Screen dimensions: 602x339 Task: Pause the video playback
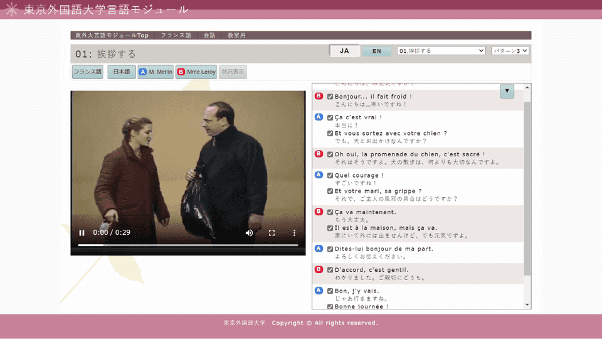(x=82, y=233)
